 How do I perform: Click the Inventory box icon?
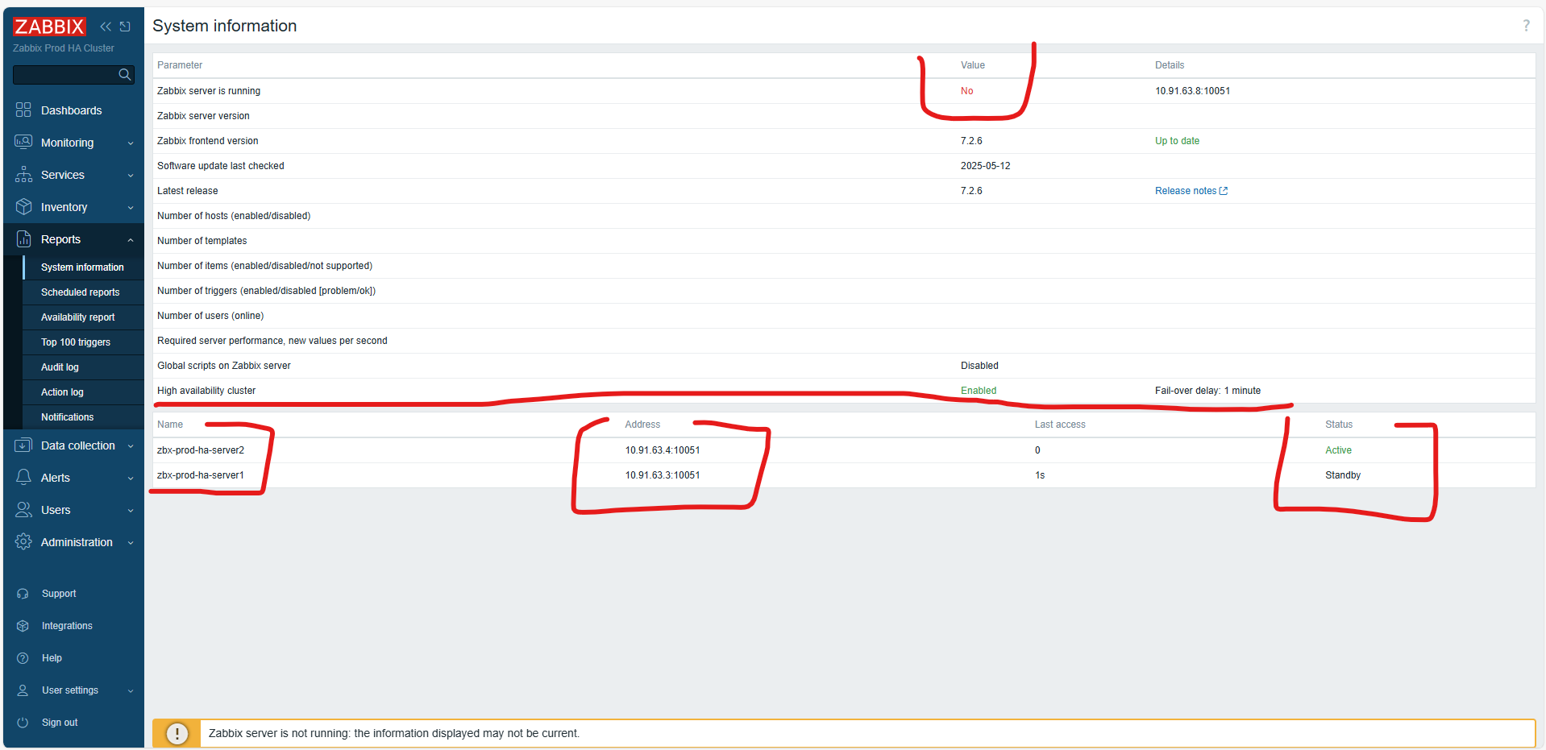click(23, 207)
